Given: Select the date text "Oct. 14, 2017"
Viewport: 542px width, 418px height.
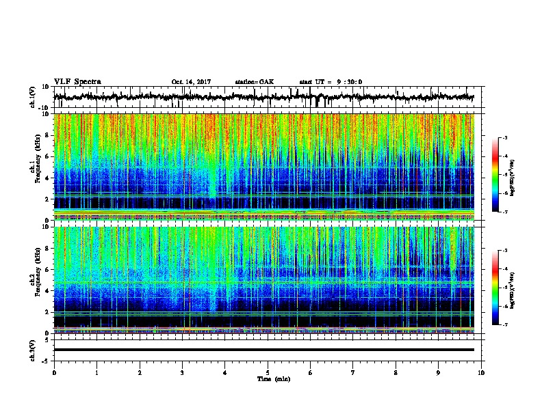Looking at the screenshot, I should tap(191, 82).
